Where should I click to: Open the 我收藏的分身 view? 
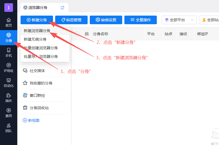tap(44, 83)
